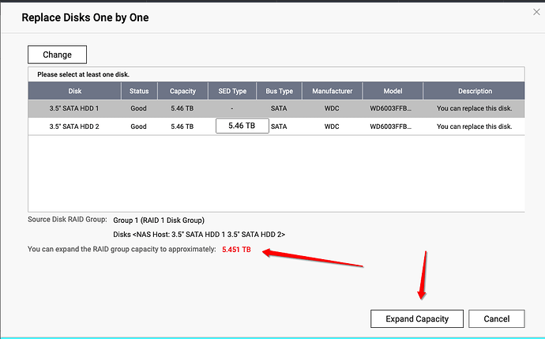Click the Description column header
The image size is (545, 339).
click(475, 91)
